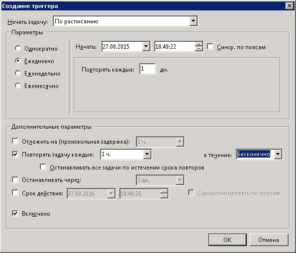Screen dimensions: 296x253
Task: Expand the repeat interval 1 ч. dropdown
Action: (x=147, y=154)
